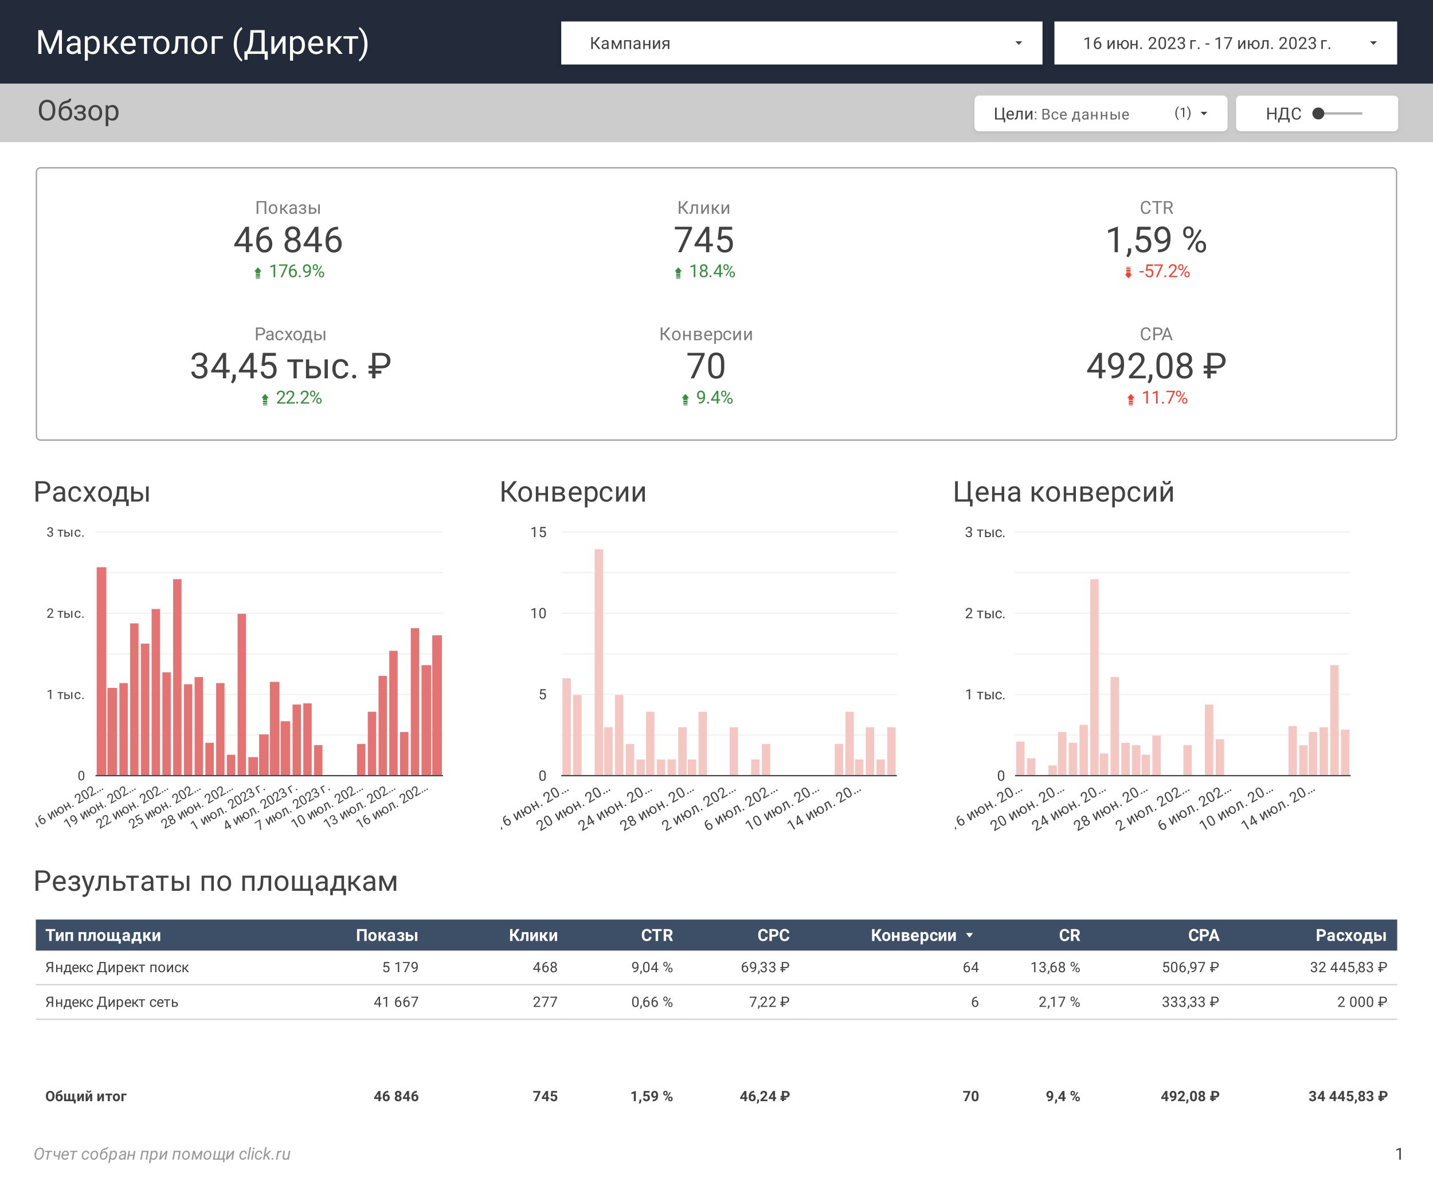This screenshot has height=1182, width=1433.
Task: Click the green up arrow under Показы
Action: tap(258, 272)
